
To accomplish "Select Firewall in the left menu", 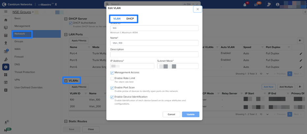I will 18,57.
